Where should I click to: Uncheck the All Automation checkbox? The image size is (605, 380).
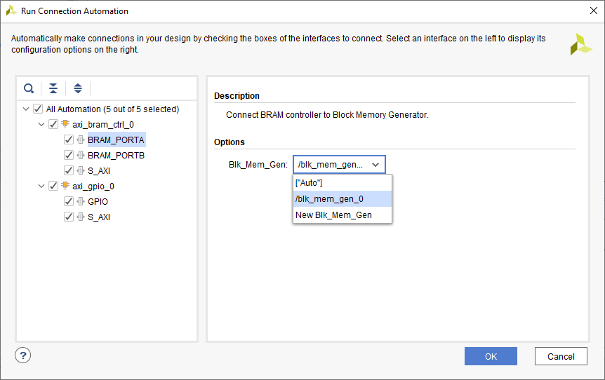coord(38,109)
